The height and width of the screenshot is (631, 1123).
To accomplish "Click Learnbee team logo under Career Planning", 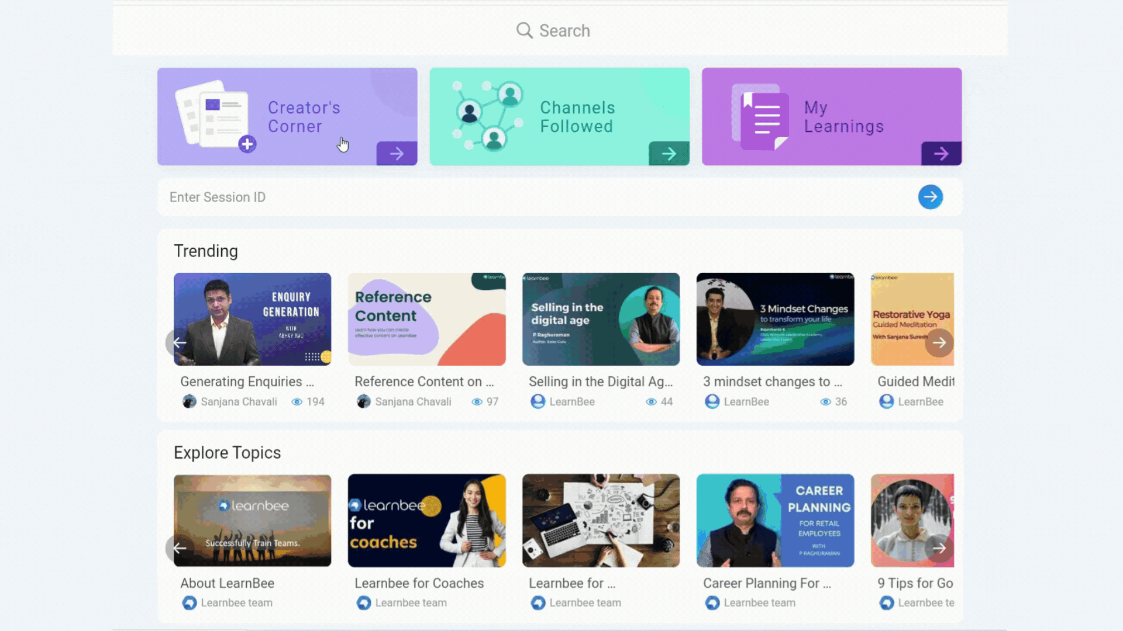I will point(712,602).
